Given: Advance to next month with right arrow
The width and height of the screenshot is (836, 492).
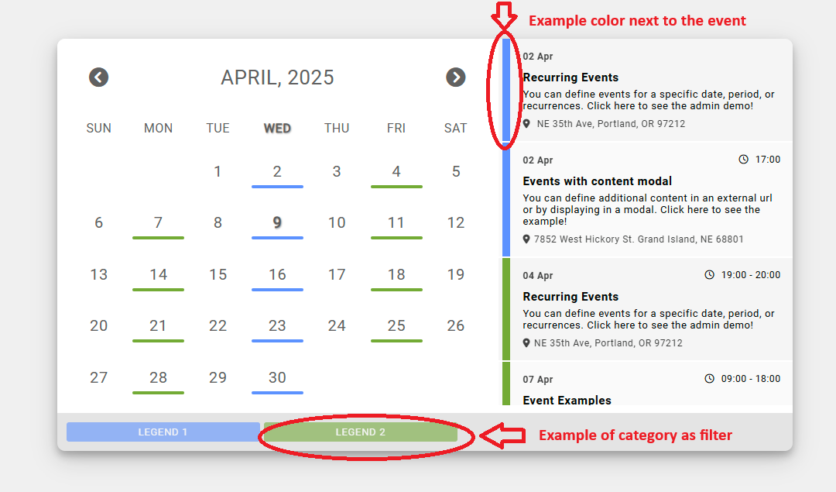Looking at the screenshot, I should pyautogui.click(x=456, y=77).
